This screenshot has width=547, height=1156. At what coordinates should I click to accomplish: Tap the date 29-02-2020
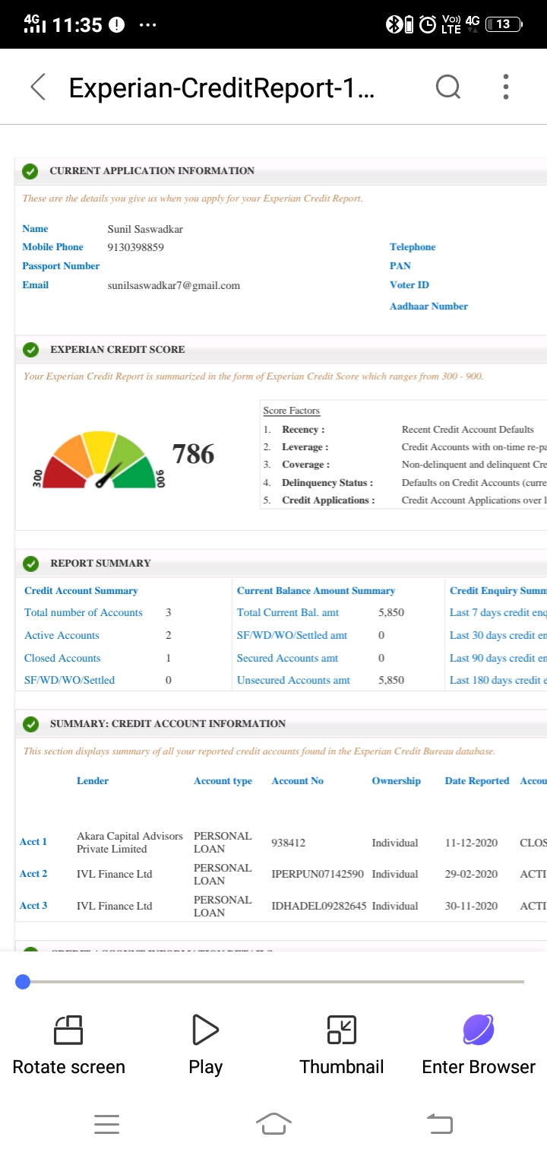[472, 875]
